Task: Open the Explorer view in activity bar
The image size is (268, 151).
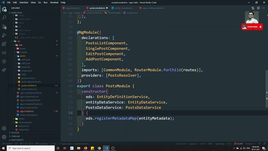Action: (4, 9)
